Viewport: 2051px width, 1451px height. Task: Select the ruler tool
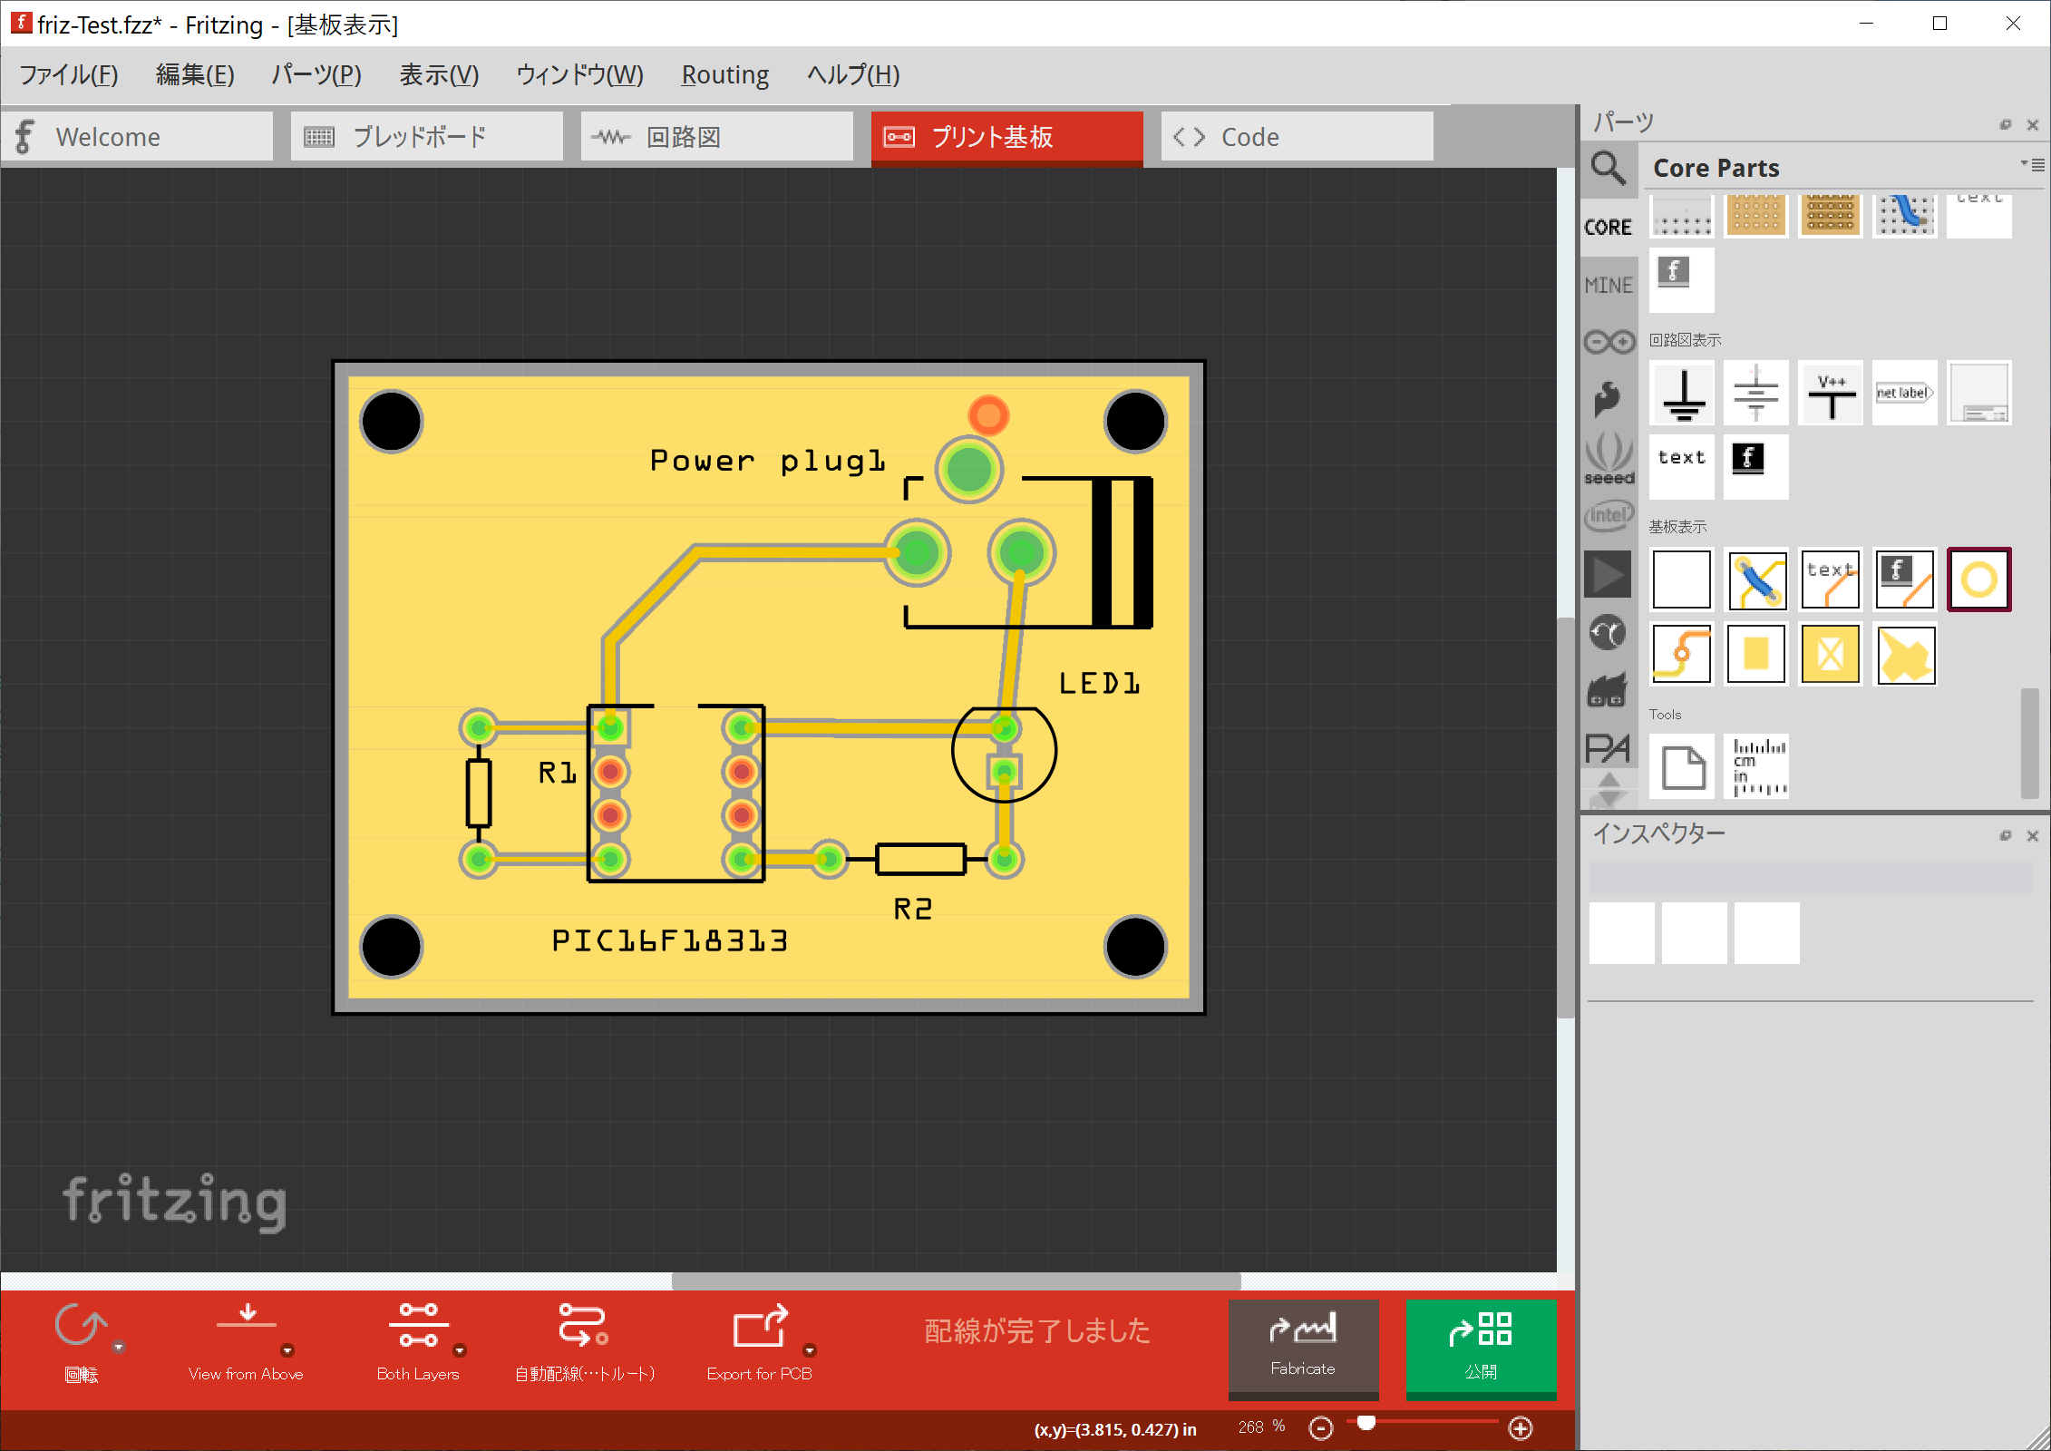point(1756,767)
